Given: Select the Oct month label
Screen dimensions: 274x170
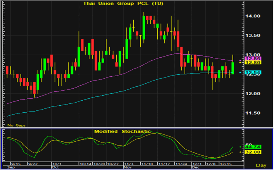Looking at the screenshot, I should (x=55, y=168).
